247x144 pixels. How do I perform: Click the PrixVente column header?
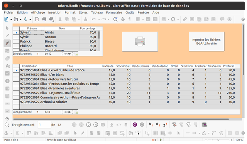pyautogui.click(x=107, y=66)
